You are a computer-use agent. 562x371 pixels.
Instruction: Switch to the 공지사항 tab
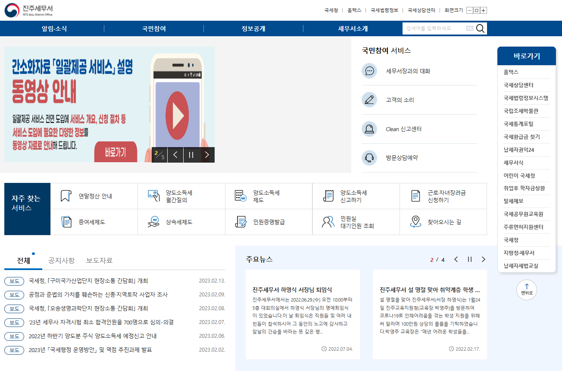click(x=61, y=260)
